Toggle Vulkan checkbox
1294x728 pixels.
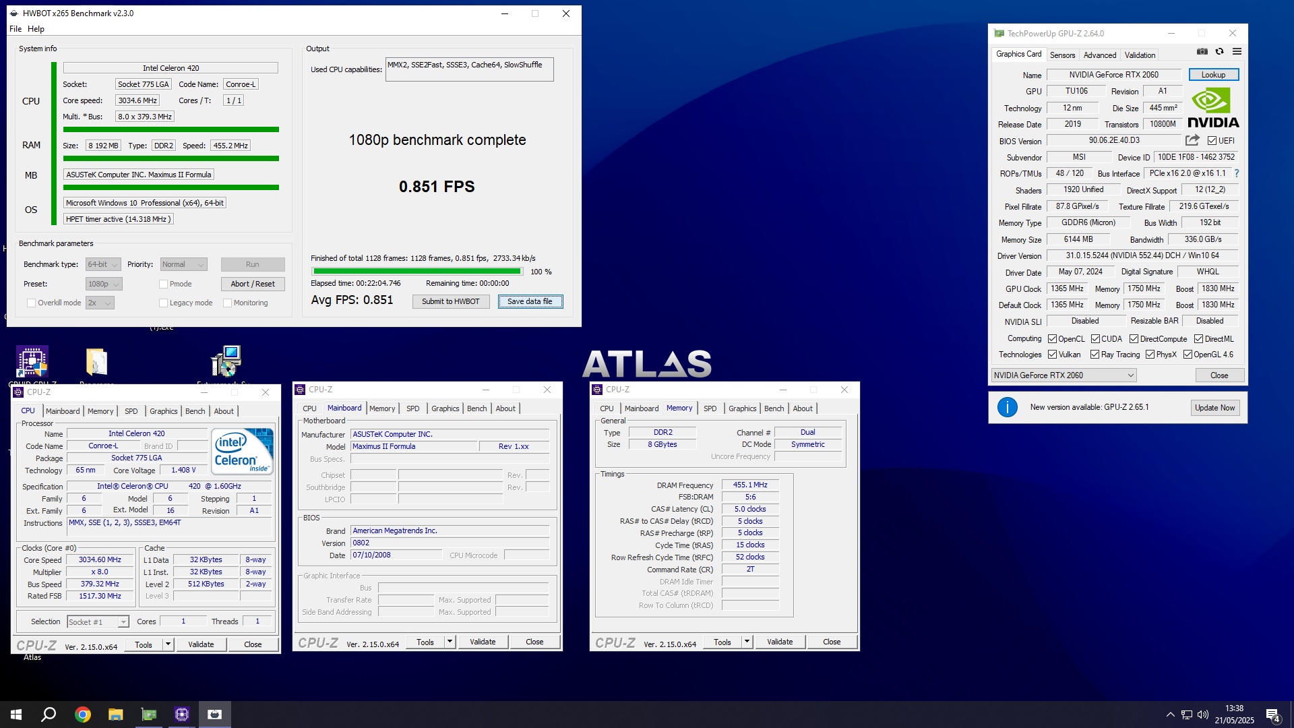1052,355
